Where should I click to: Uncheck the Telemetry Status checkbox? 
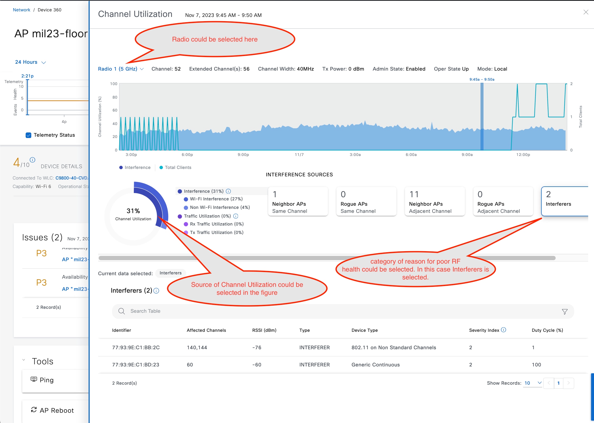coord(29,135)
